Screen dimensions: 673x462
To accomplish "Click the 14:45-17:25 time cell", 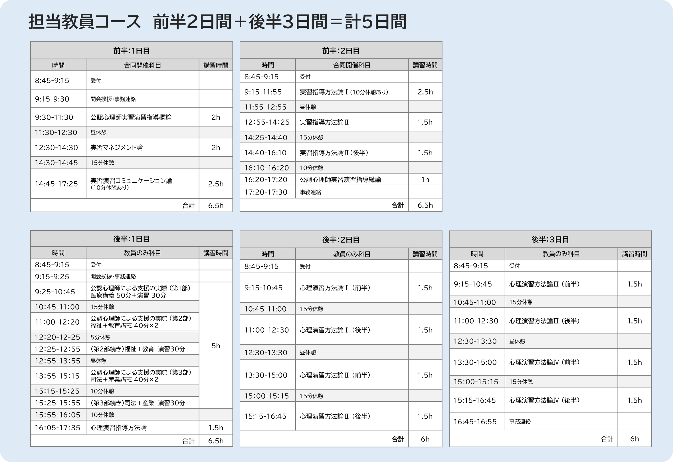I will [58, 184].
